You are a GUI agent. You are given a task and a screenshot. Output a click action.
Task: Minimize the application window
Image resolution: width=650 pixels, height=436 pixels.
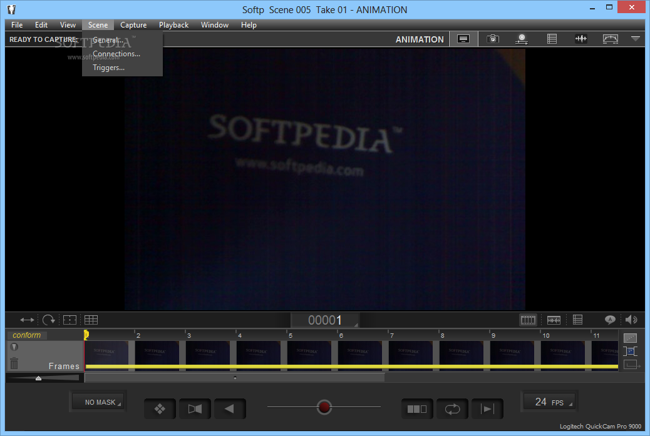click(x=592, y=7)
